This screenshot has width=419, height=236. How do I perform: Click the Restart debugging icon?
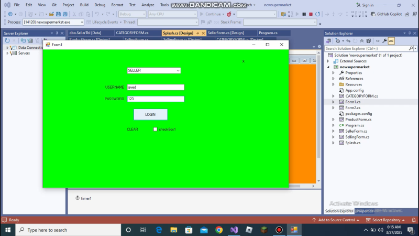(x=318, y=14)
